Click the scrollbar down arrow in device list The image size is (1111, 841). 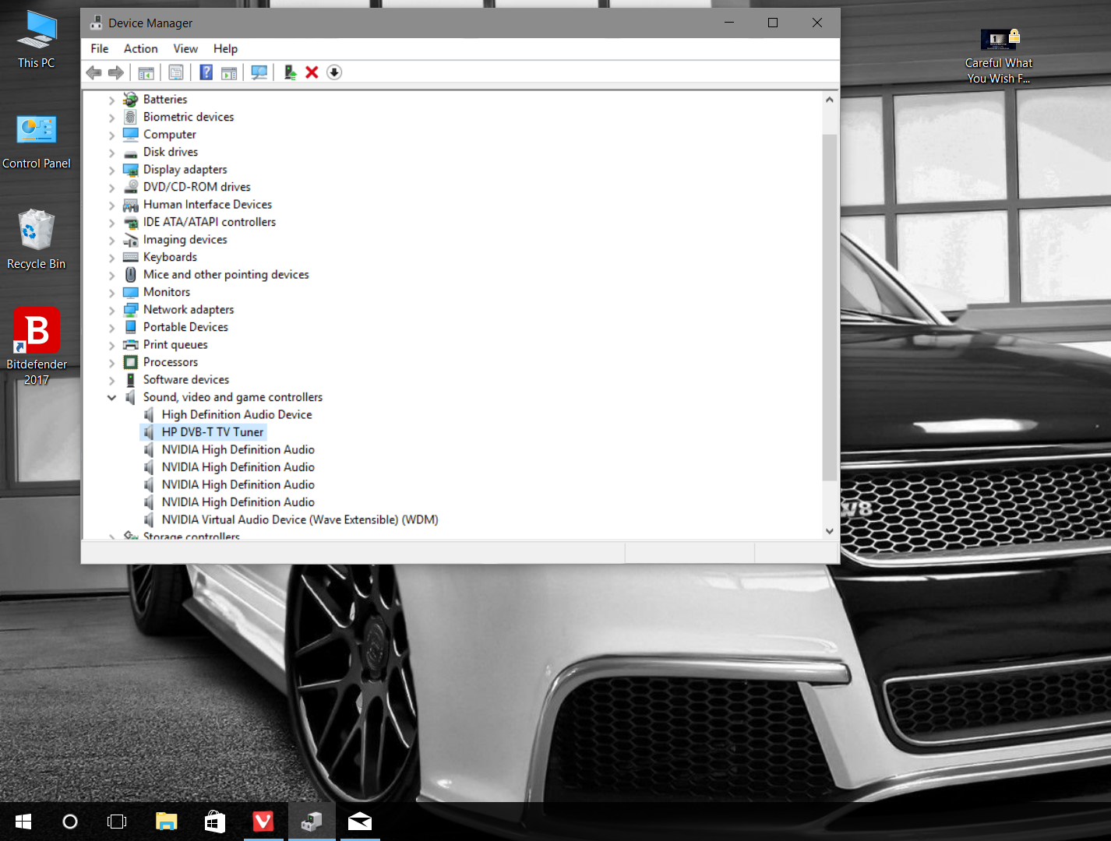[x=829, y=531]
